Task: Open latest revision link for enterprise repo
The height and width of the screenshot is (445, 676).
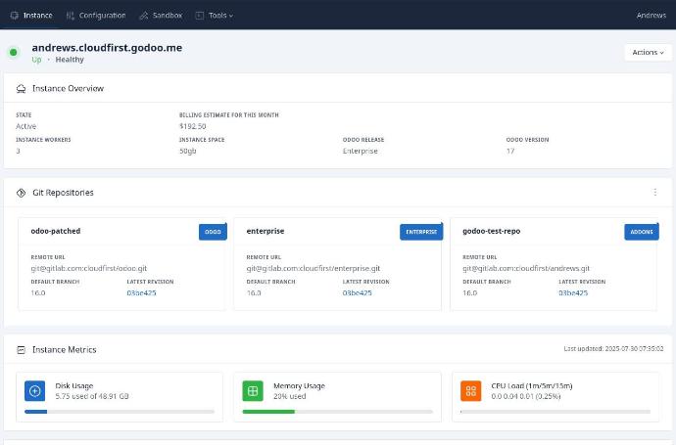Action: (357, 292)
